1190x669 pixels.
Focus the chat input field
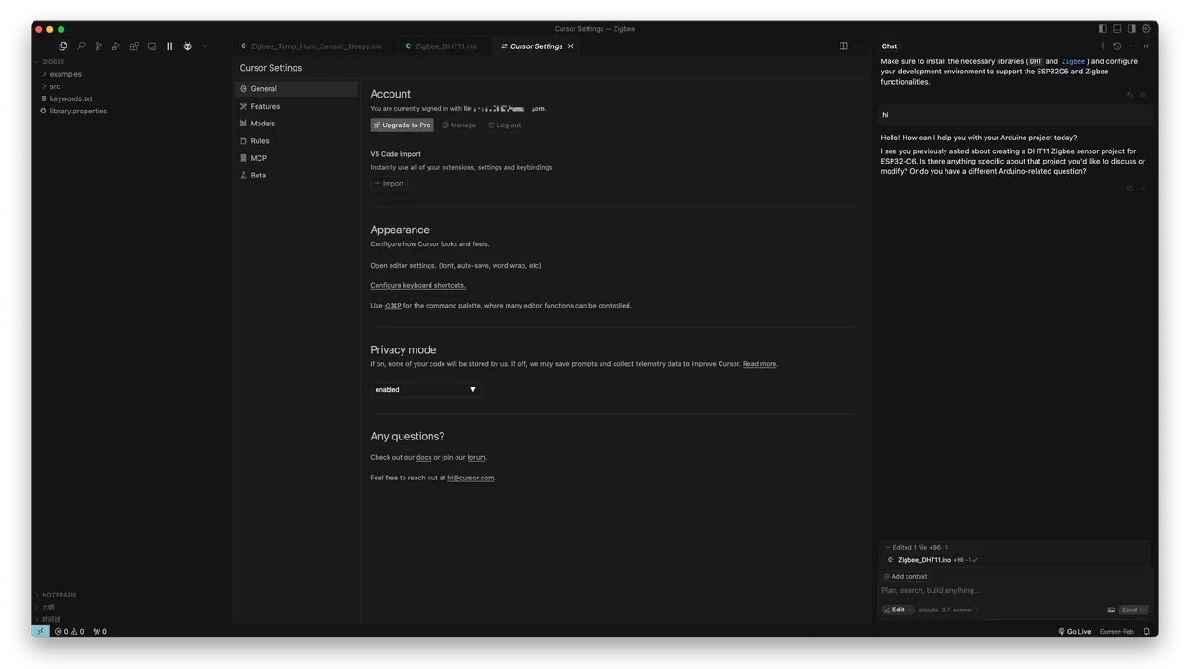pos(1013,590)
